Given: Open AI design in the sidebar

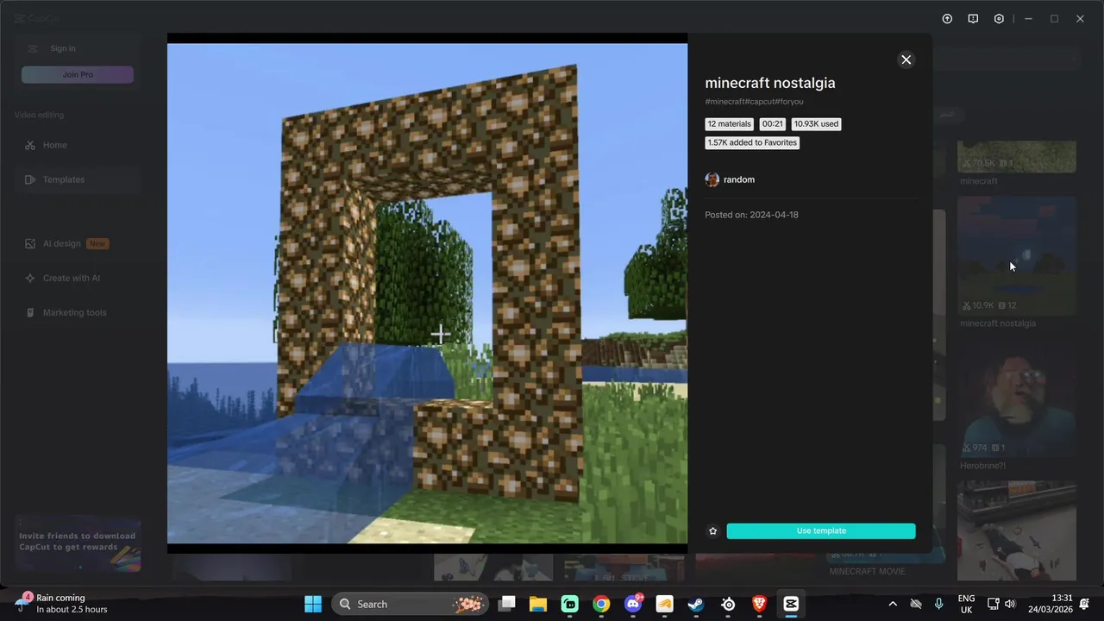Looking at the screenshot, I should pos(78,243).
